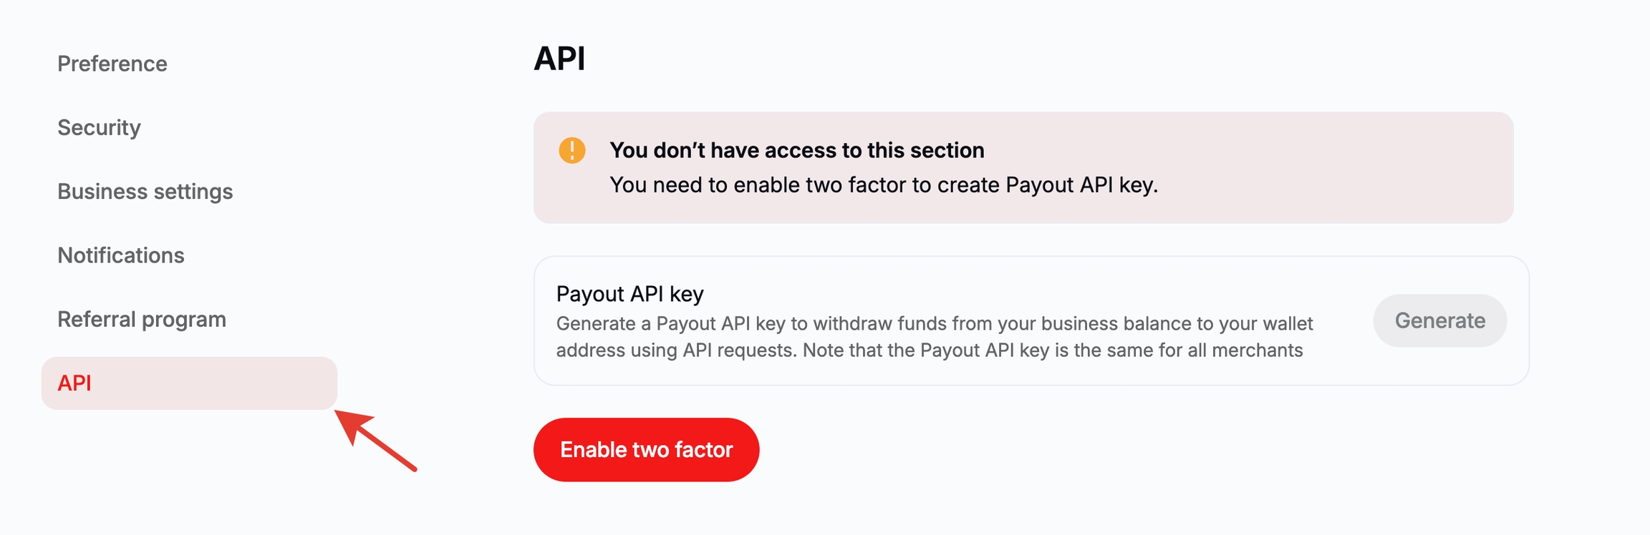Click the Payout API key description's first line
Image resolution: width=1650 pixels, height=535 pixels.
point(934,324)
